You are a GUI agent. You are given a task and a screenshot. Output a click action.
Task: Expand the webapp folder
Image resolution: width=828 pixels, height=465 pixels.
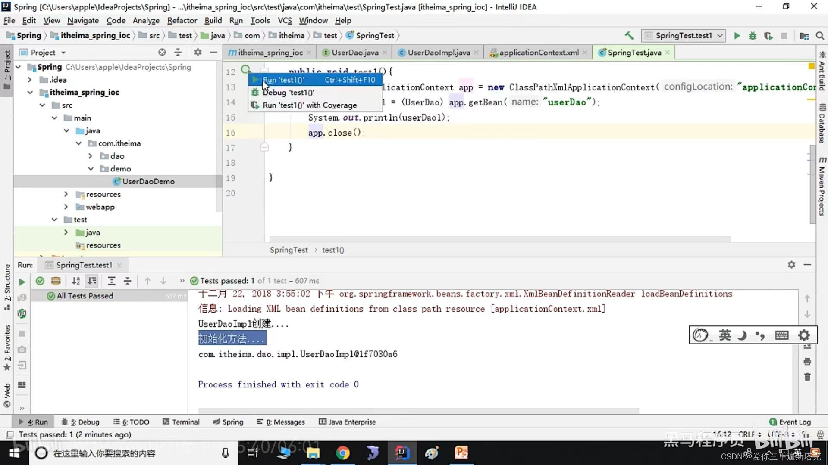point(66,207)
